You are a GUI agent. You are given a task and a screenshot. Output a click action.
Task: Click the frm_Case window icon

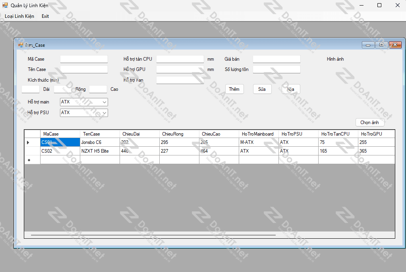(x=20, y=45)
